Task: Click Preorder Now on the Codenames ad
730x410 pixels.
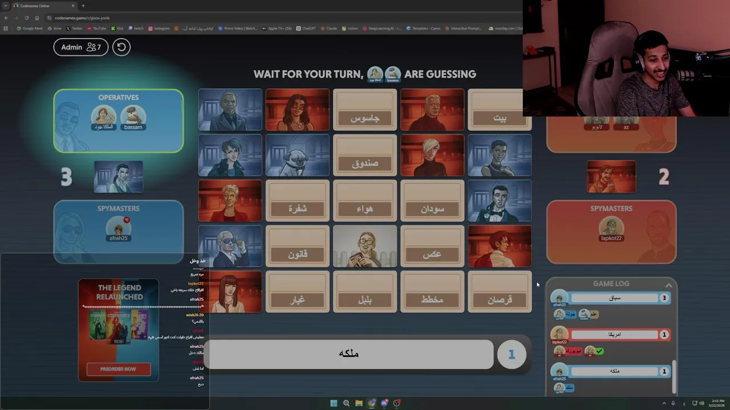Action: [x=119, y=369]
